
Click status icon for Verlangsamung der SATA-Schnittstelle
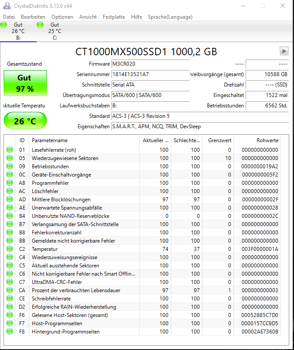point(10,224)
